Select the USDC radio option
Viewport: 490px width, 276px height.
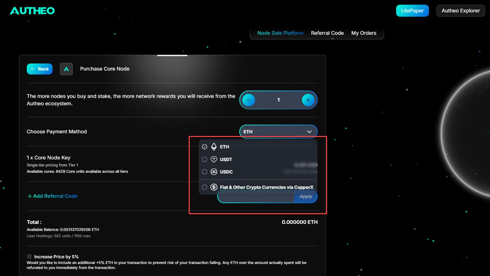[x=204, y=172]
